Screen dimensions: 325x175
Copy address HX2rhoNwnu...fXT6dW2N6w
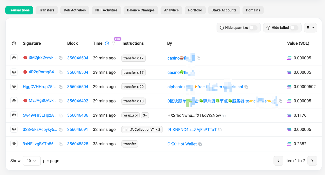pos(224,115)
